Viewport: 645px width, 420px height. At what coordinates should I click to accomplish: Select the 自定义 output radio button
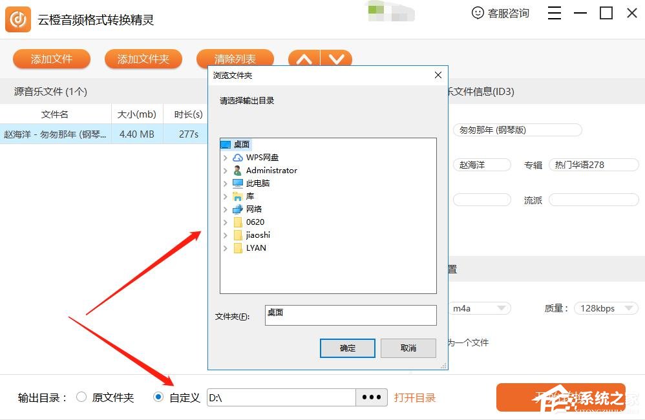point(158,397)
